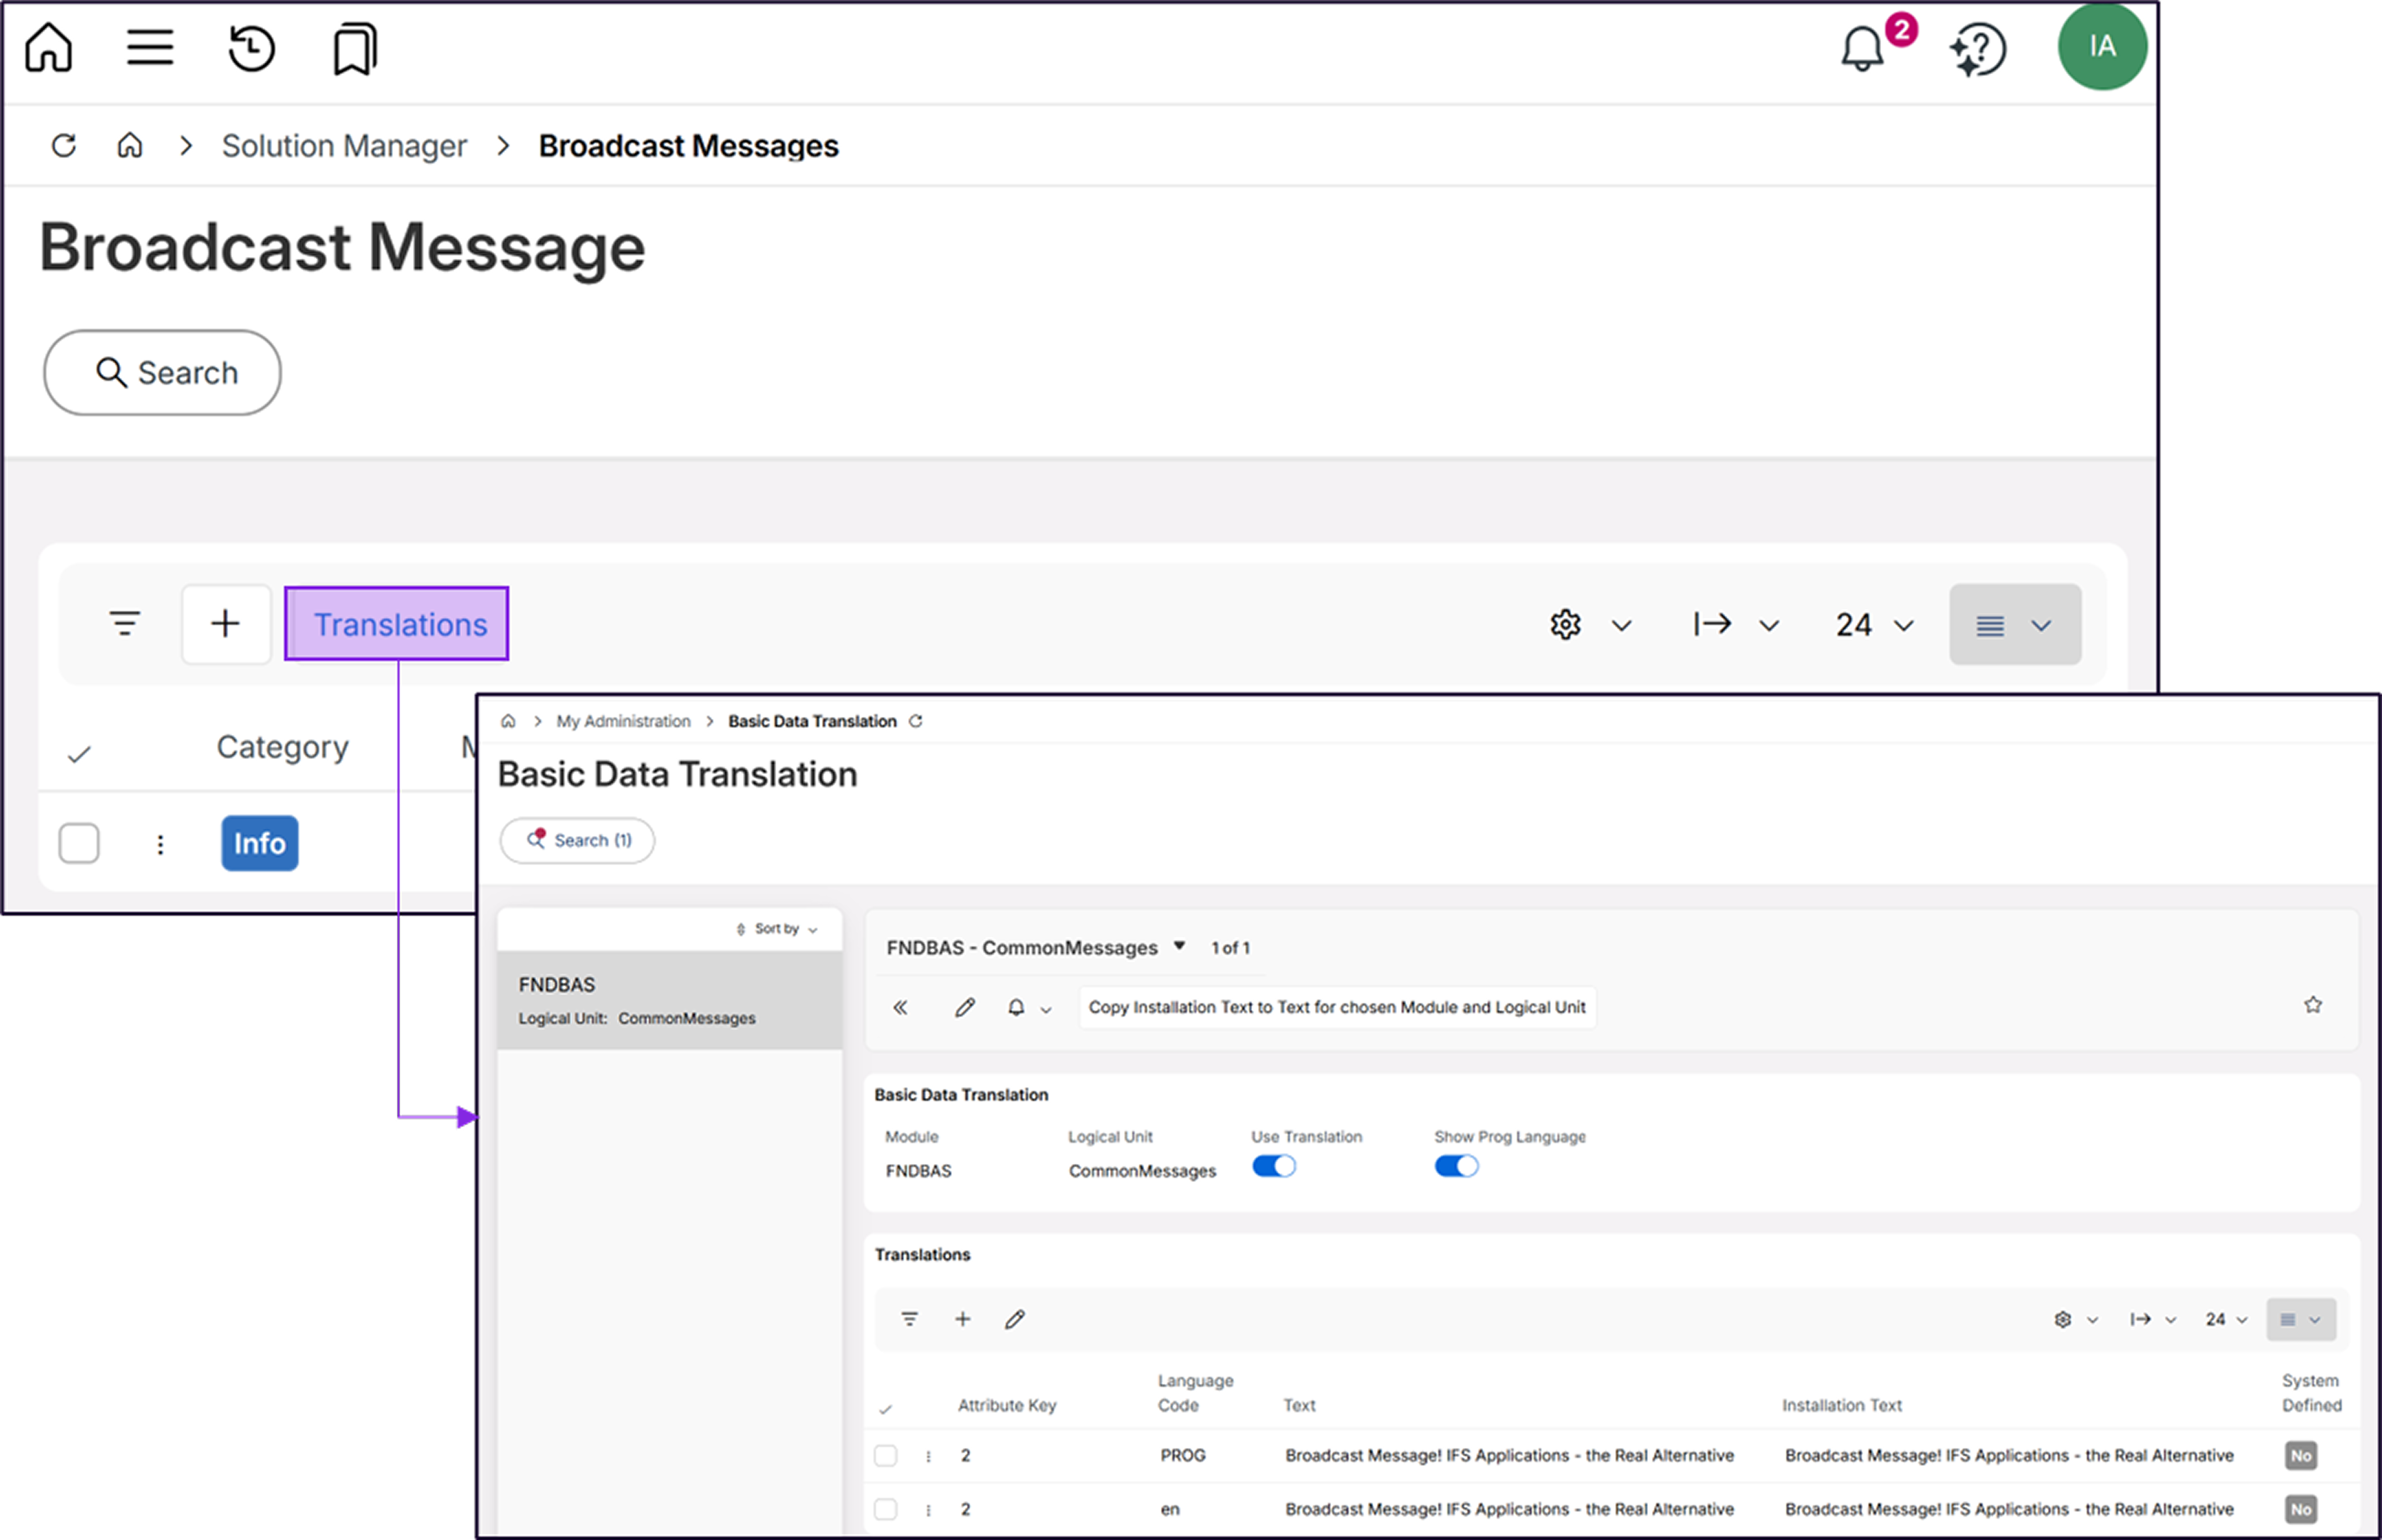
Task: Tick checkbox of Info message row
Action: (x=79, y=843)
